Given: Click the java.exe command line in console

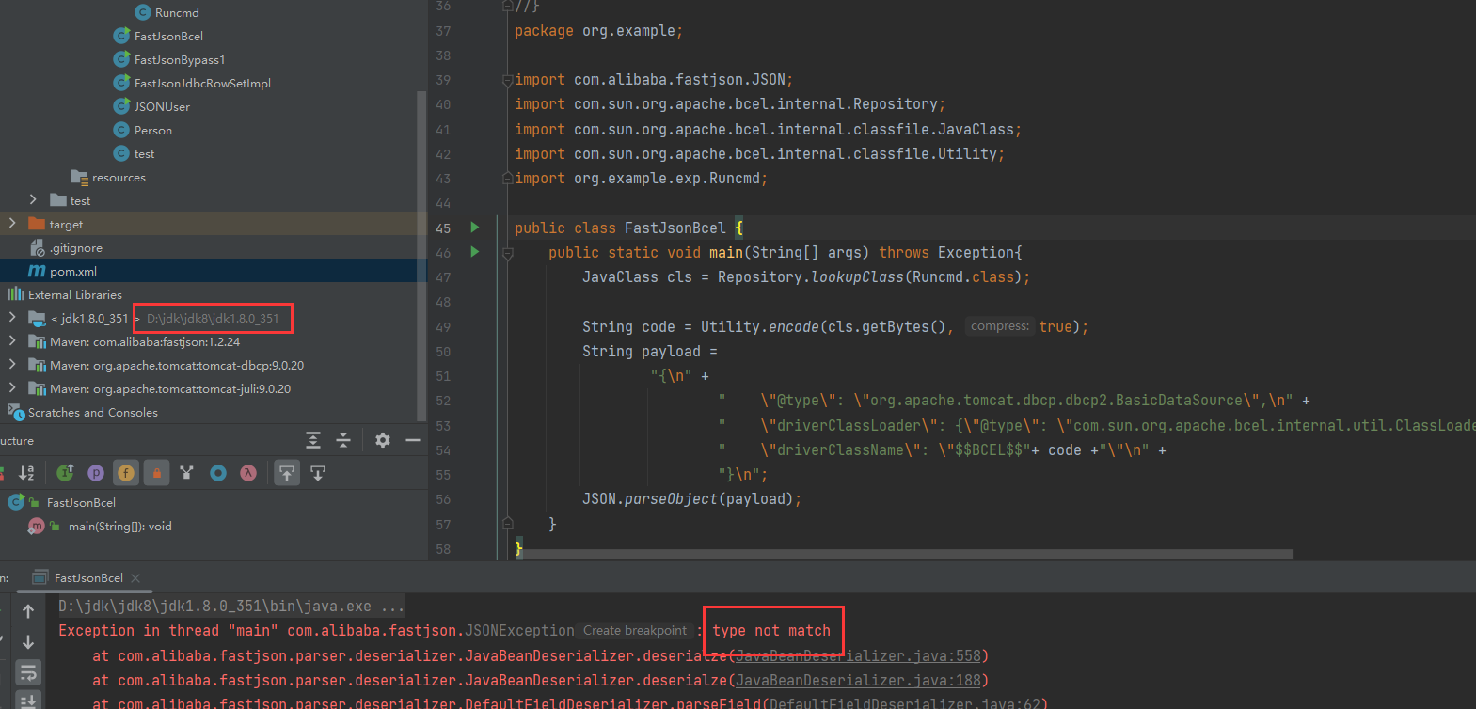Looking at the screenshot, I should point(231,606).
